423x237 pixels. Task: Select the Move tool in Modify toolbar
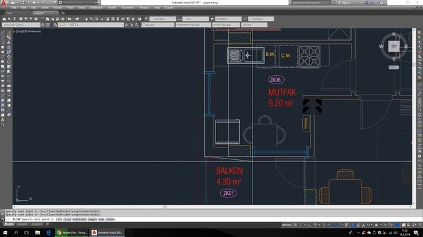(x=9, y=57)
